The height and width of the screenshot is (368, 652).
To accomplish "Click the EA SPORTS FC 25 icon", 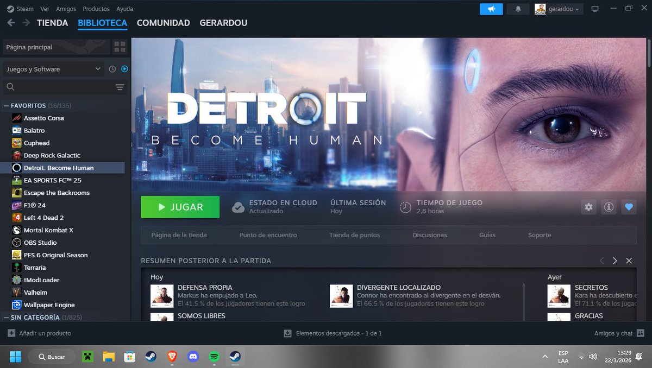I will pos(16,180).
